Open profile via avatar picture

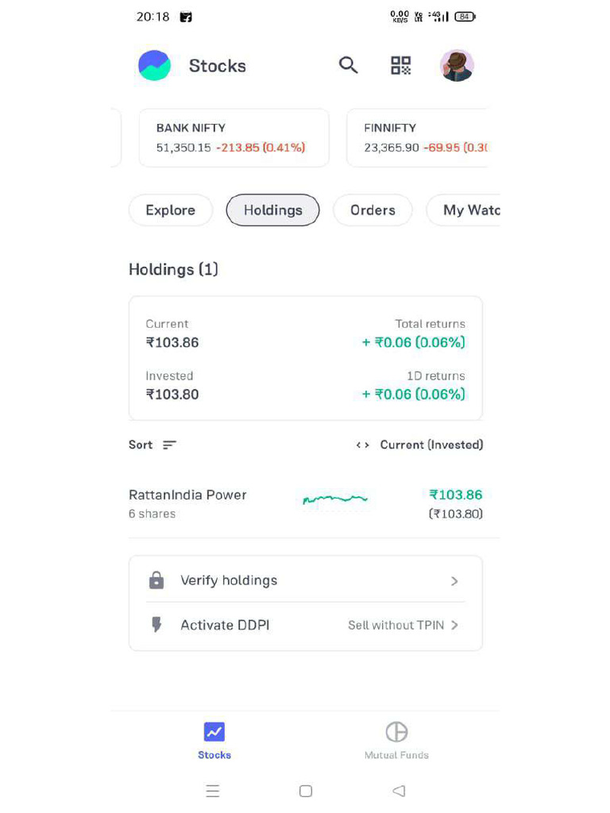457,65
